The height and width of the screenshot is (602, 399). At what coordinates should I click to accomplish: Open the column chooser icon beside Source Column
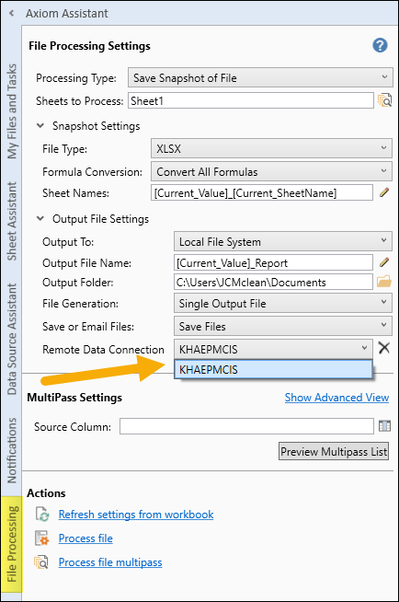coord(384,426)
